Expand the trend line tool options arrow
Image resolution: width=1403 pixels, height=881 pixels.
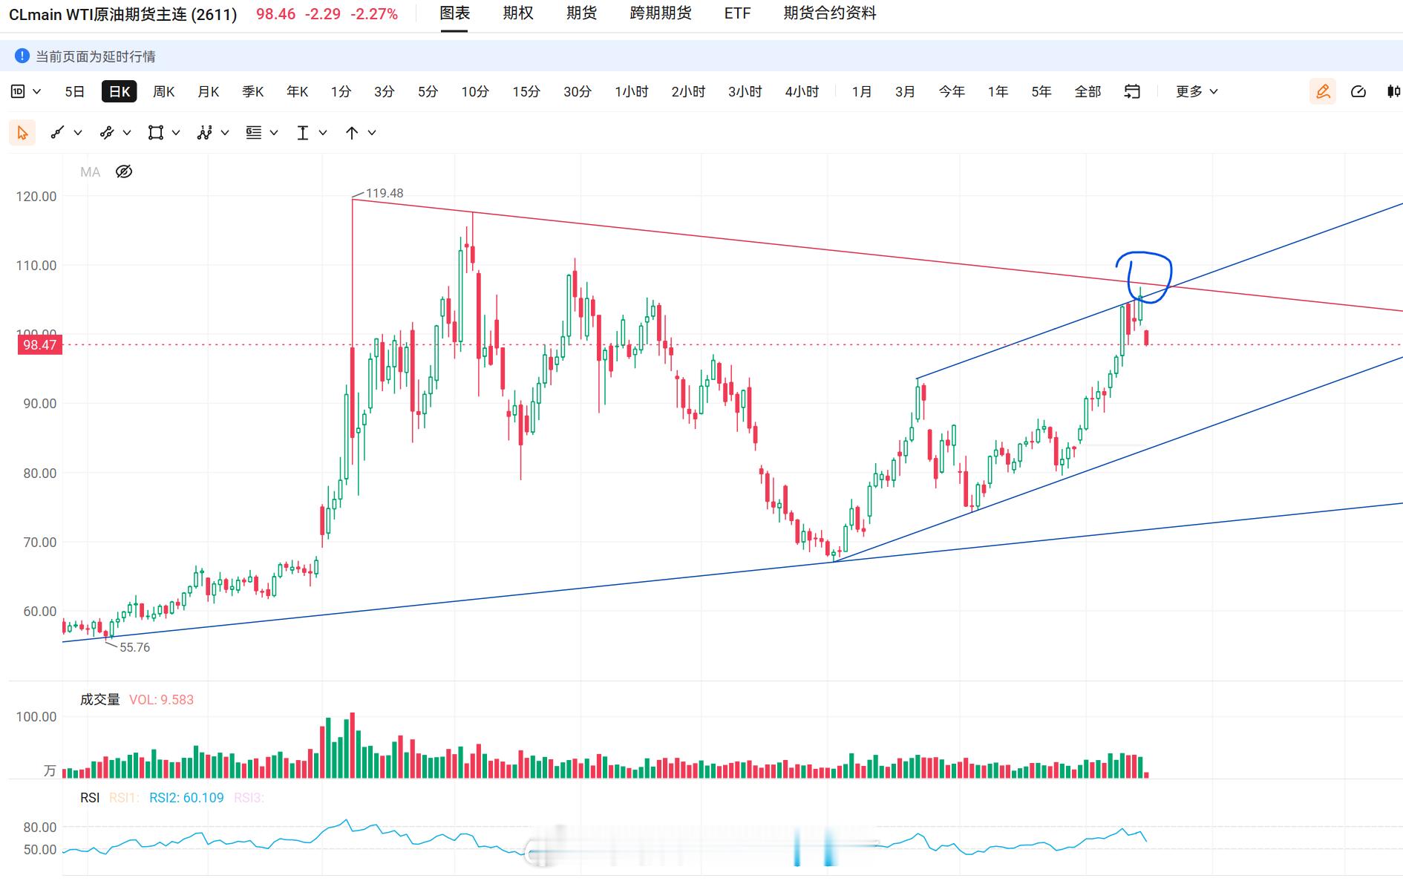pyautogui.click(x=78, y=133)
